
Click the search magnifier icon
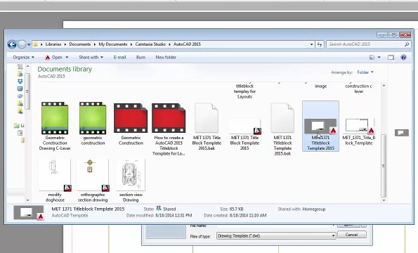407,44
